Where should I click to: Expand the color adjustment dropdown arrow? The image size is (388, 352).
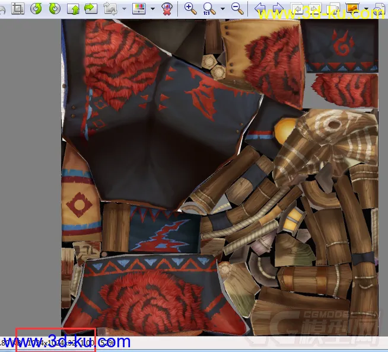[152, 9]
